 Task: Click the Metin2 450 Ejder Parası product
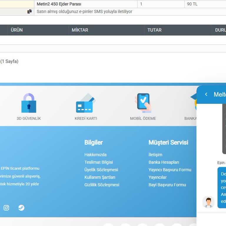click(59, 4)
